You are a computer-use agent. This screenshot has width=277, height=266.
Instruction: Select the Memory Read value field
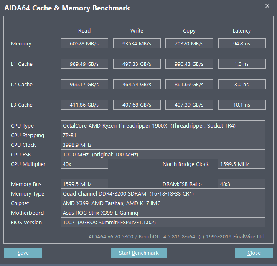[84, 44]
